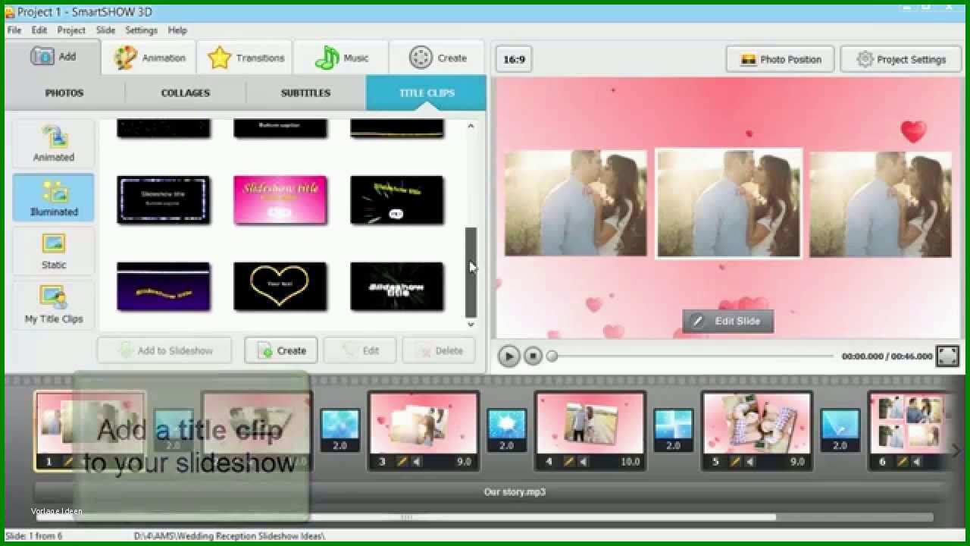This screenshot has height=546, width=970.
Task: Toggle the speaker icon on slide 3
Action: (x=417, y=461)
